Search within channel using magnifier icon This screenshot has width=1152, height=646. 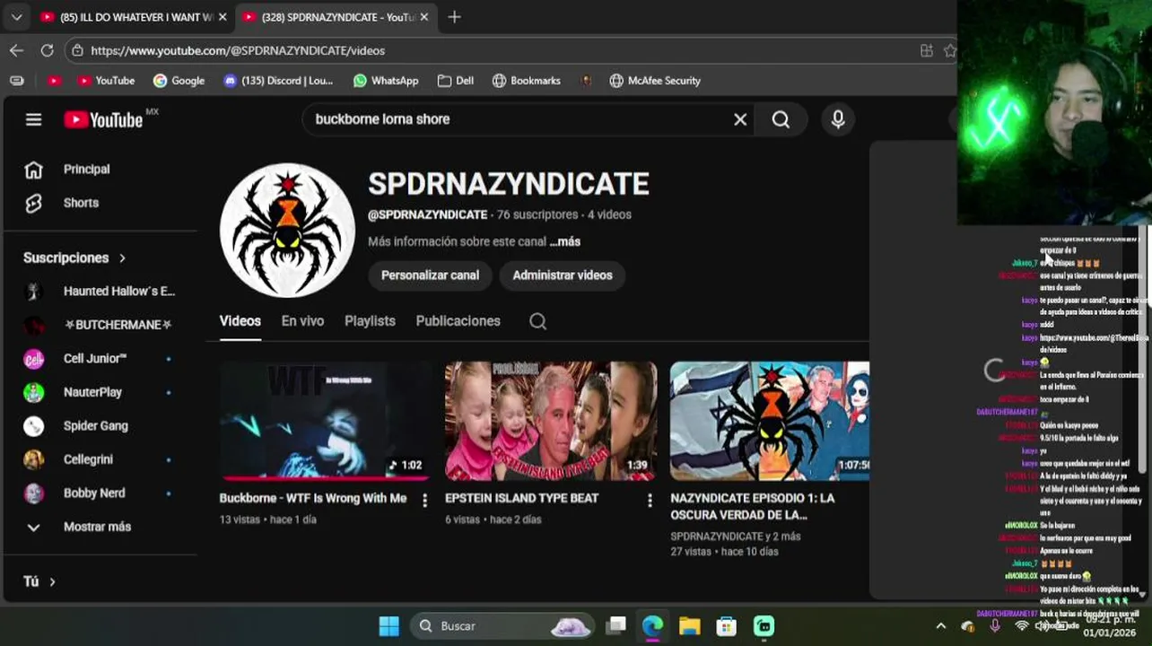coord(537,321)
